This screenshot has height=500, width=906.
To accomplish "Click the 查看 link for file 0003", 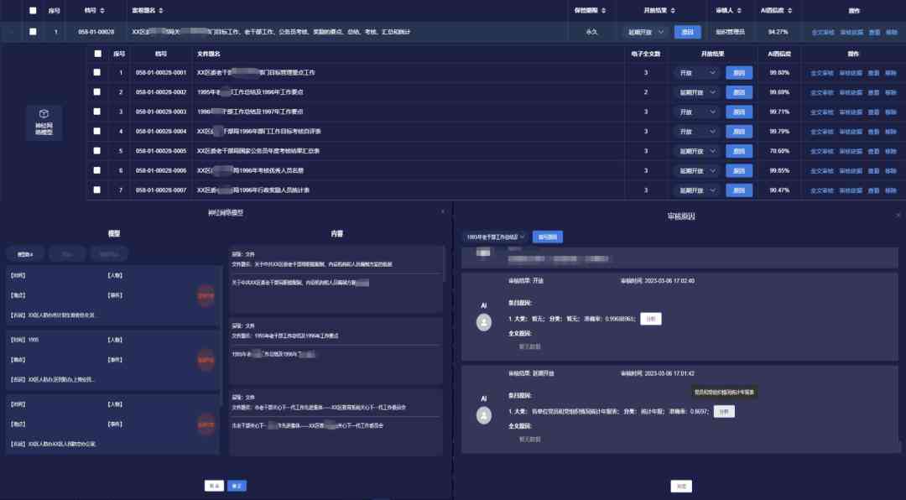I will [873, 112].
